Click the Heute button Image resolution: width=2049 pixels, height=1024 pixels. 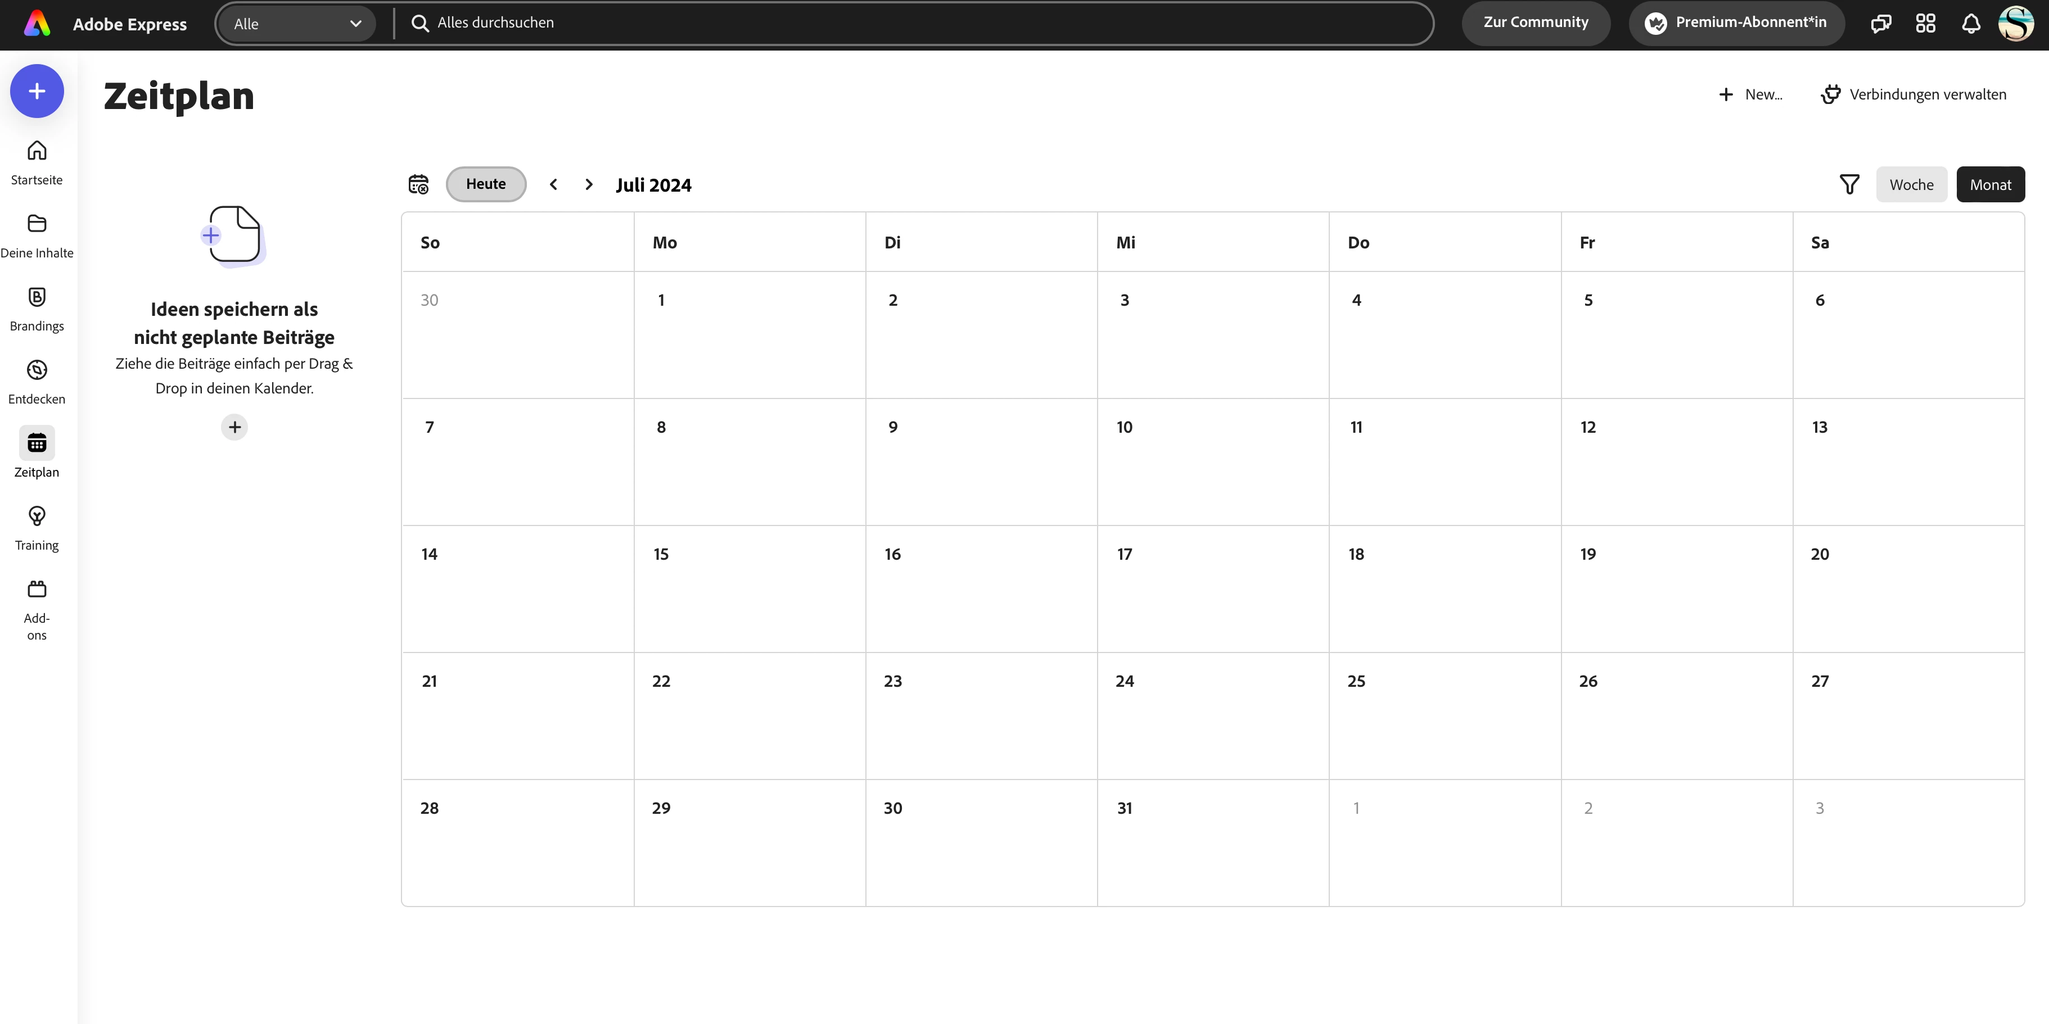pos(486,184)
